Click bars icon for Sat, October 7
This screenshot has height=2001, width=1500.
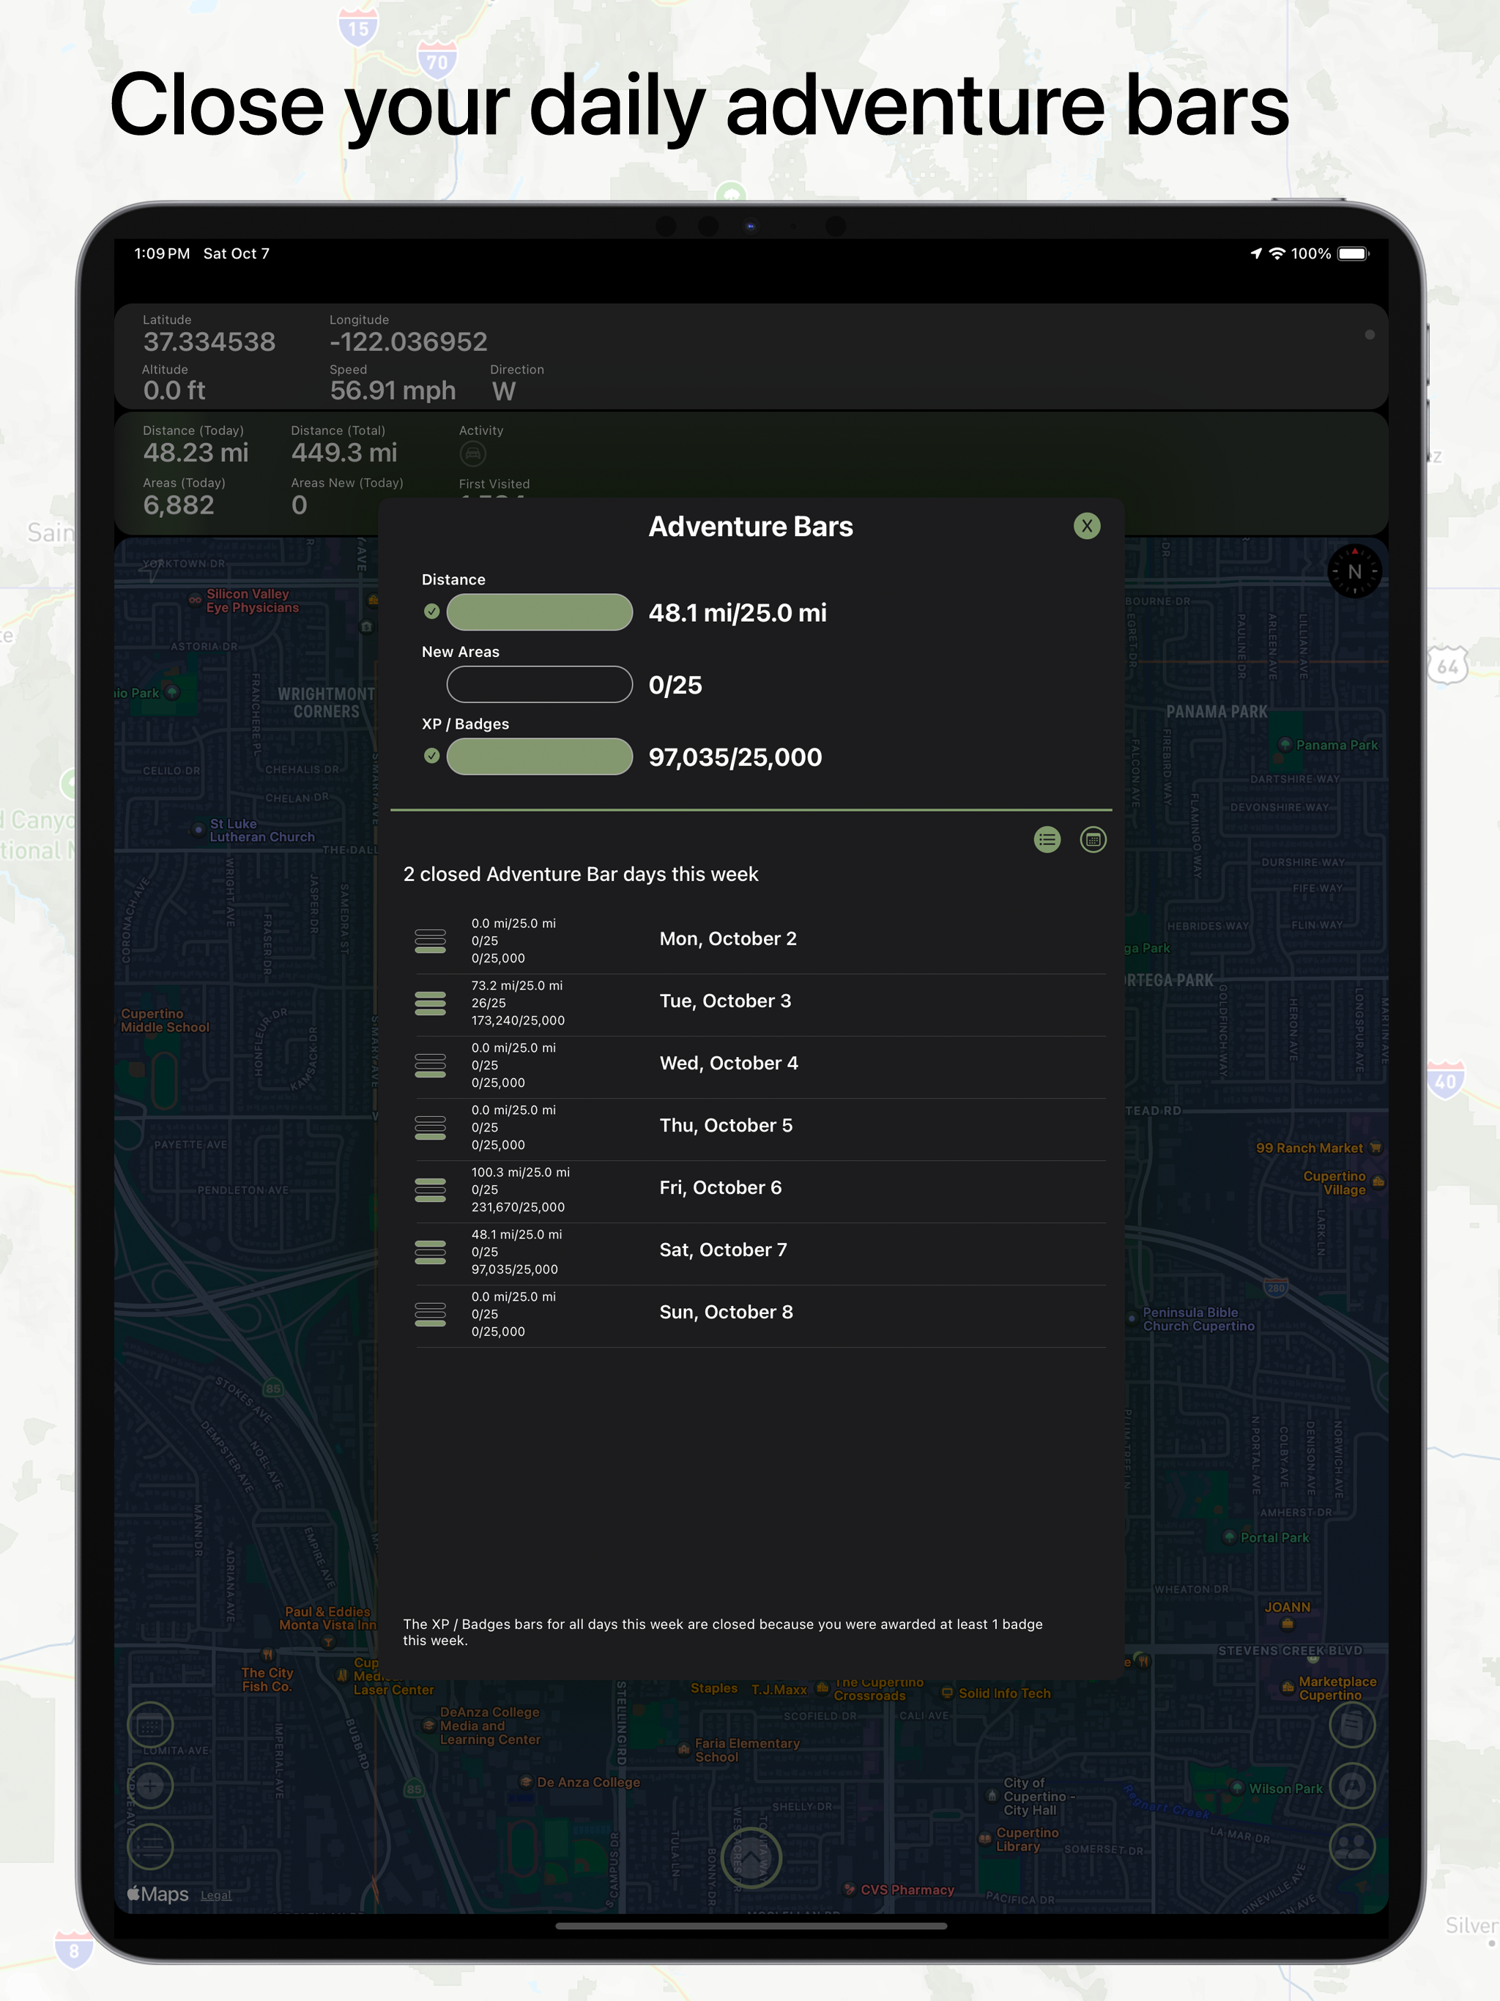coord(430,1253)
